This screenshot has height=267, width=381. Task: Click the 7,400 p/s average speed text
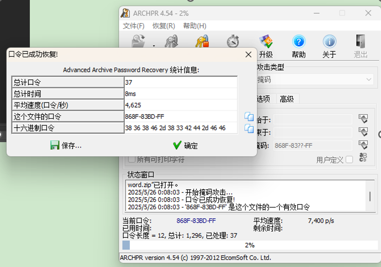click(x=321, y=221)
